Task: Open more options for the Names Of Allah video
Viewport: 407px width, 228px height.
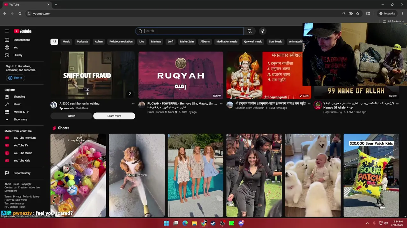Action: 397,104
